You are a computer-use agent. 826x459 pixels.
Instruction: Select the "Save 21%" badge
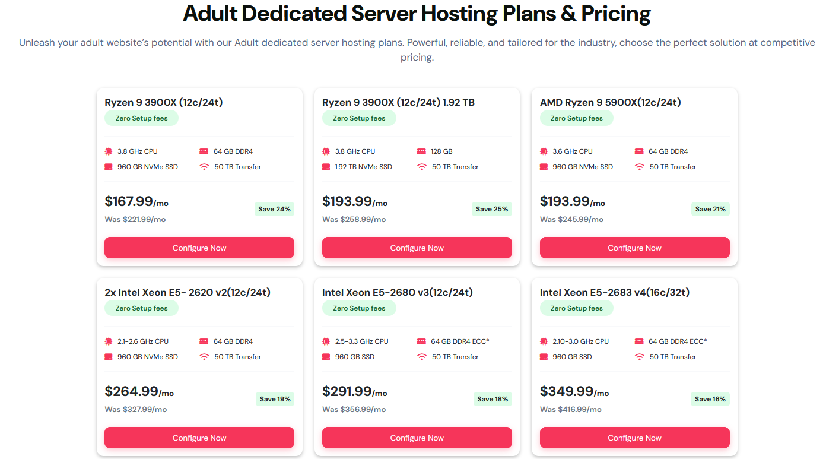click(x=710, y=209)
